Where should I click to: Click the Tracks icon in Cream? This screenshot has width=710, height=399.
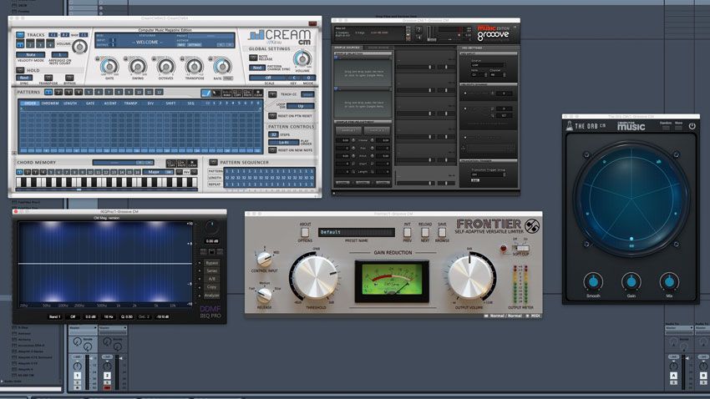point(20,34)
